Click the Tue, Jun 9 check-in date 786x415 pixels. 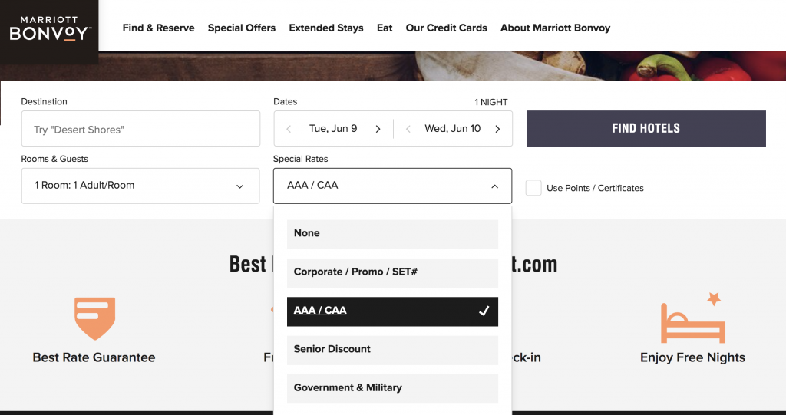333,129
